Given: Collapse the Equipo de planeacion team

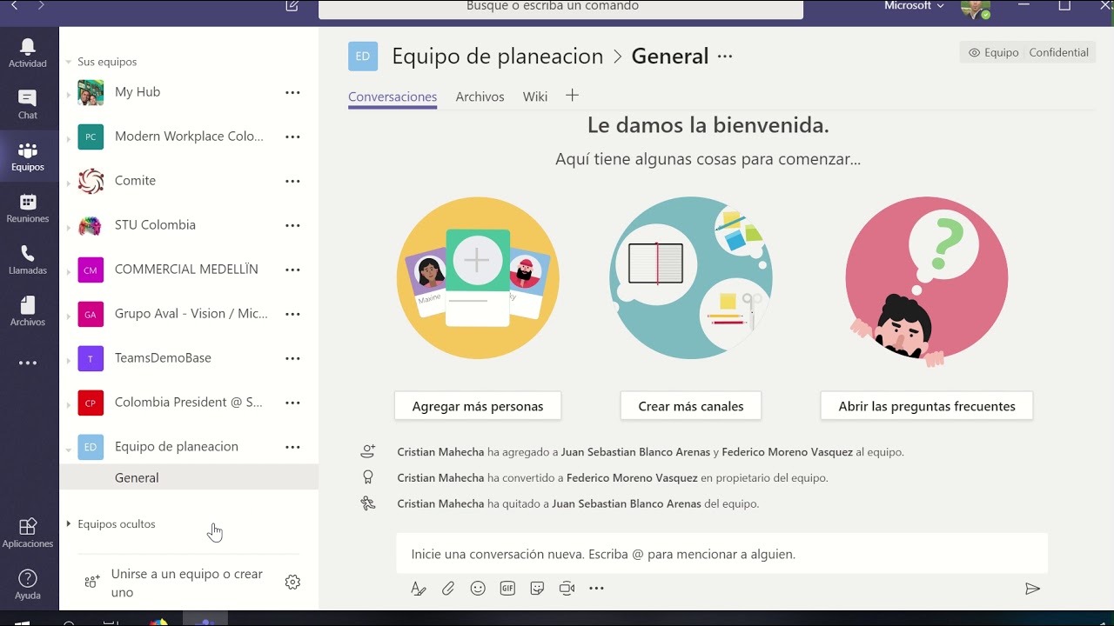Looking at the screenshot, I should click(69, 450).
